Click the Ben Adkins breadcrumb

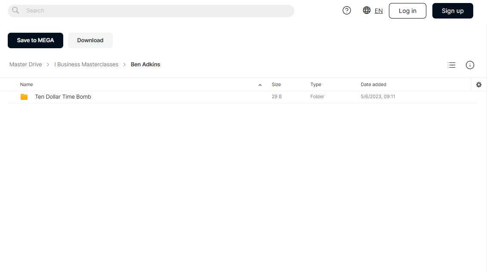[x=145, y=64]
